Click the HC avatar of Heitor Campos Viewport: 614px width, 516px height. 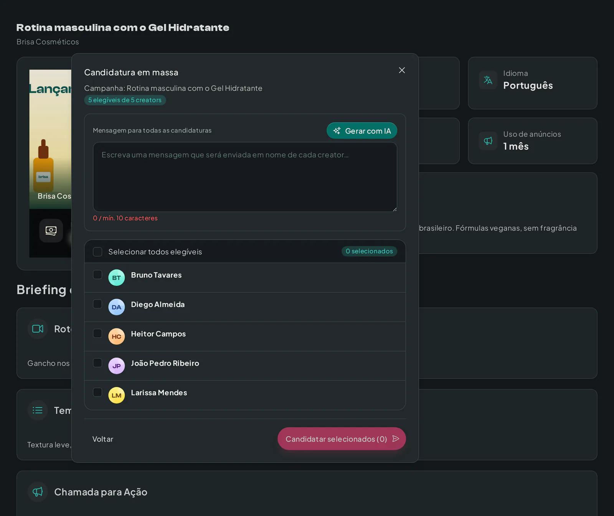(x=117, y=336)
